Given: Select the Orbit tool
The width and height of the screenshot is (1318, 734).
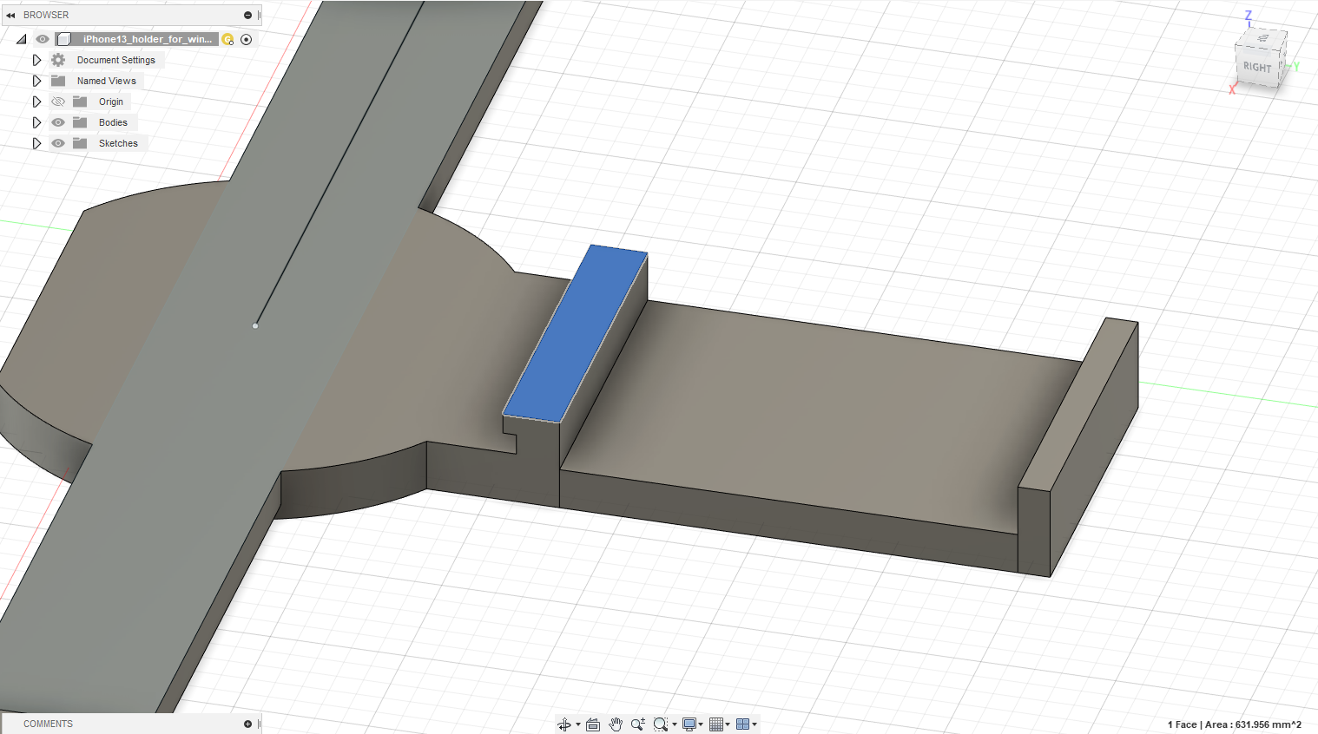Looking at the screenshot, I should (x=564, y=724).
